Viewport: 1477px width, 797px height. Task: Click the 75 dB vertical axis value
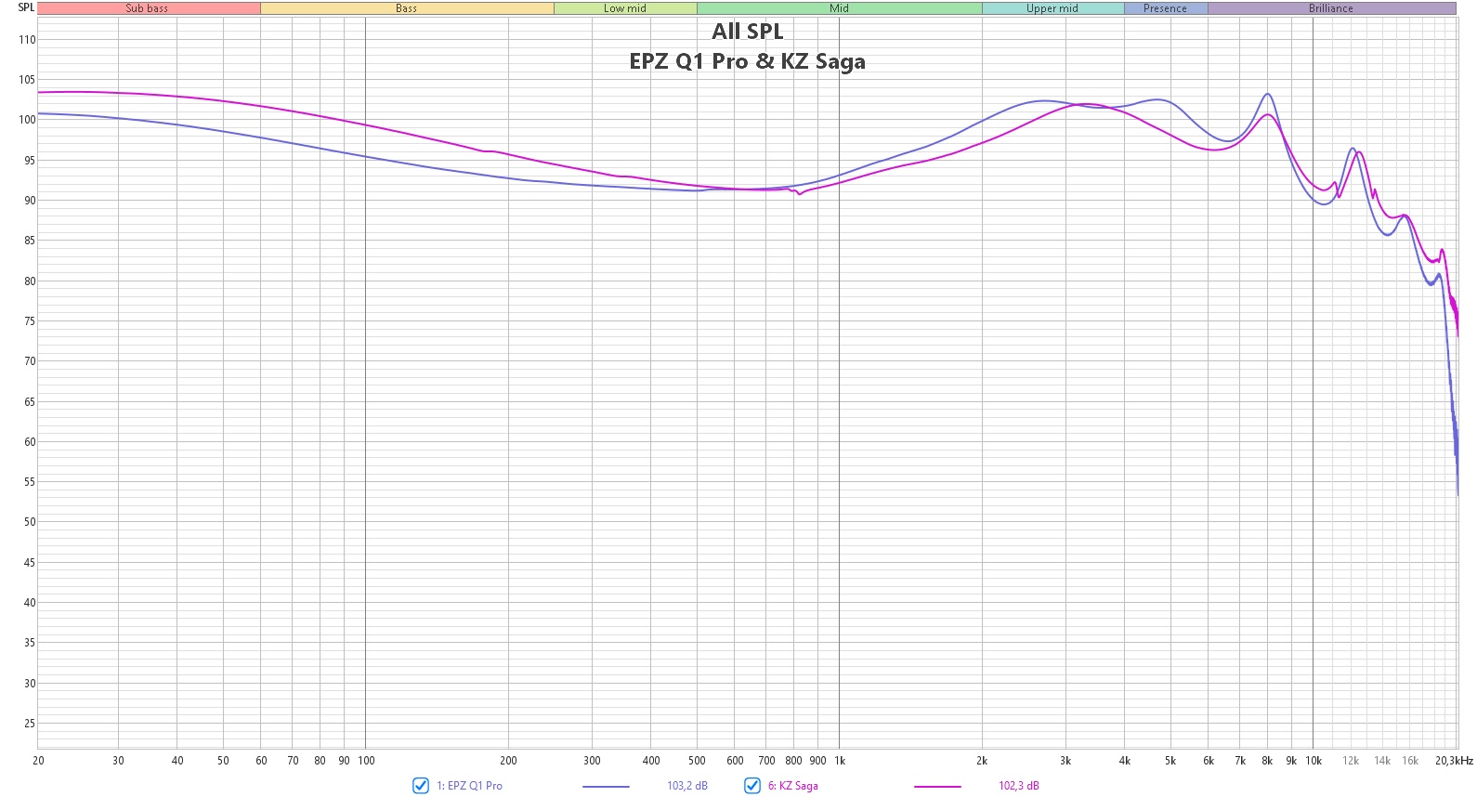(x=30, y=321)
